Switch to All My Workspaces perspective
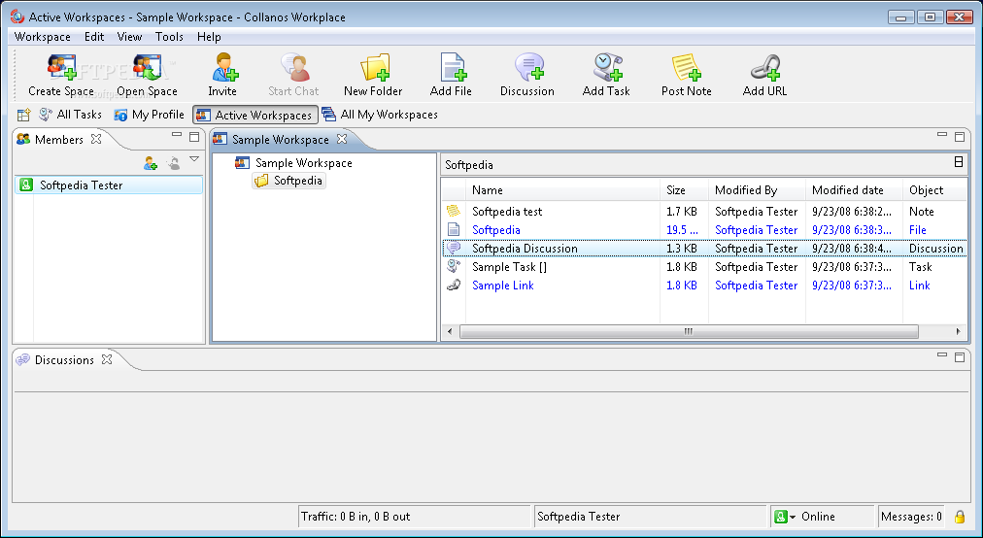The height and width of the screenshot is (538, 983). coord(380,115)
